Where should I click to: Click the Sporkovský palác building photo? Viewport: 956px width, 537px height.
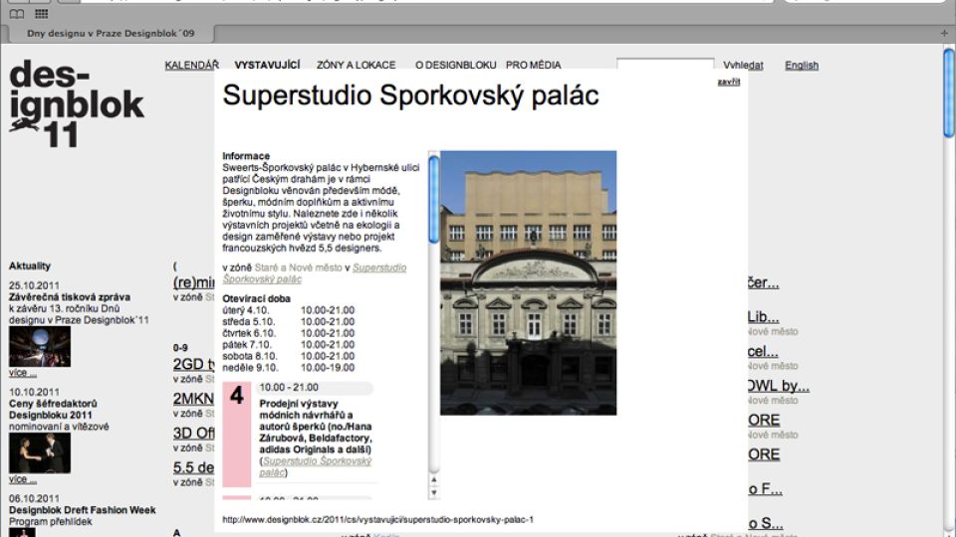(528, 282)
